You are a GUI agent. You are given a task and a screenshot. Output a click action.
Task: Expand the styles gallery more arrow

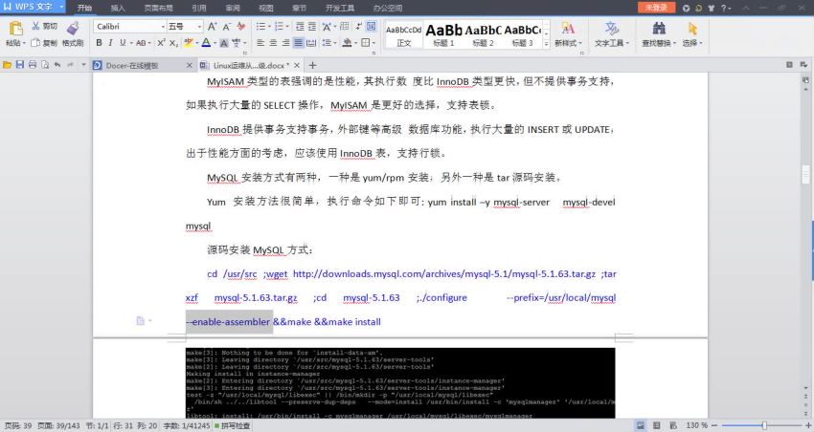pos(546,45)
